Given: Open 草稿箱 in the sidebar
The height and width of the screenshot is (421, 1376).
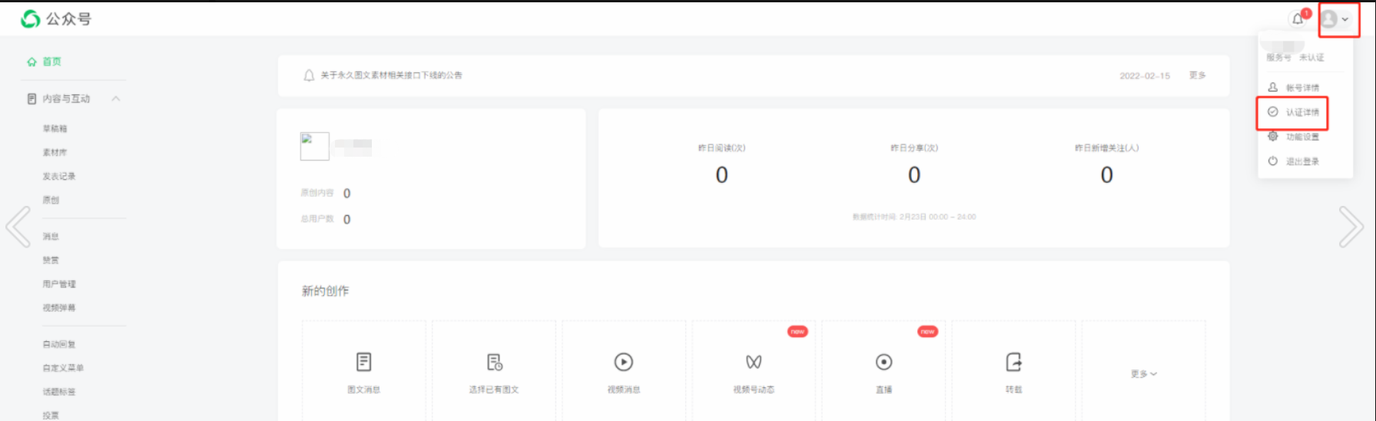Looking at the screenshot, I should tap(55, 128).
